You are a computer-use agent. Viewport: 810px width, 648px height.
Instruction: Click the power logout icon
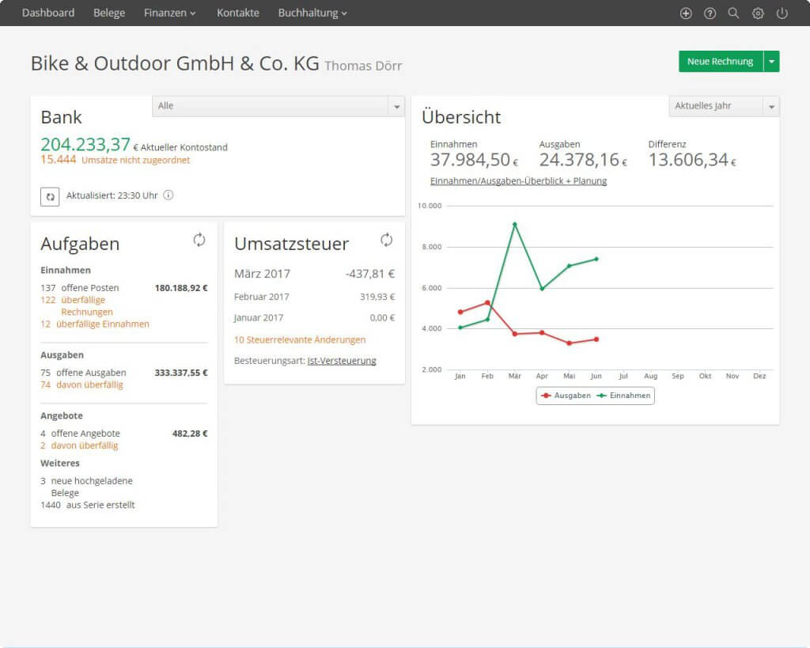coord(782,13)
